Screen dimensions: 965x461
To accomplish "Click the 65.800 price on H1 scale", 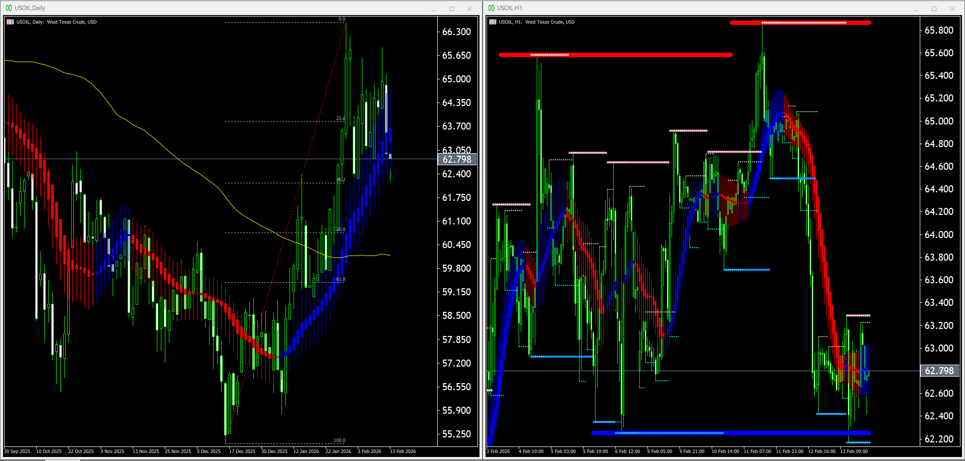I will tap(939, 30).
